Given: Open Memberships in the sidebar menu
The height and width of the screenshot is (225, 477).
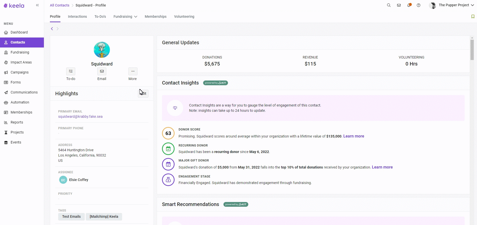Looking at the screenshot, I should click(x=22, y=112).
